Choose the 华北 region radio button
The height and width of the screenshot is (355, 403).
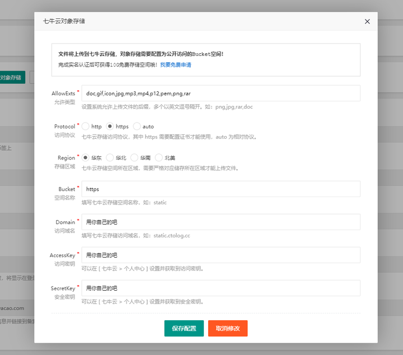click(x=110, y=157)
